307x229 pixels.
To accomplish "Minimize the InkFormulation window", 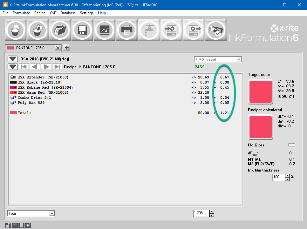I will [x=270, y=5].
